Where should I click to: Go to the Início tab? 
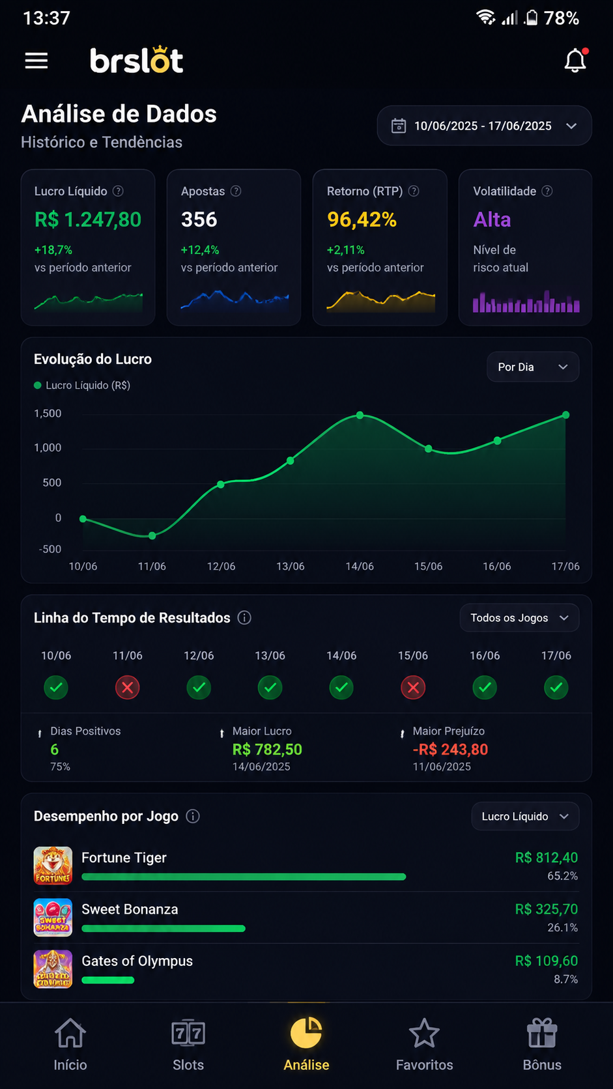point(70,1045)
